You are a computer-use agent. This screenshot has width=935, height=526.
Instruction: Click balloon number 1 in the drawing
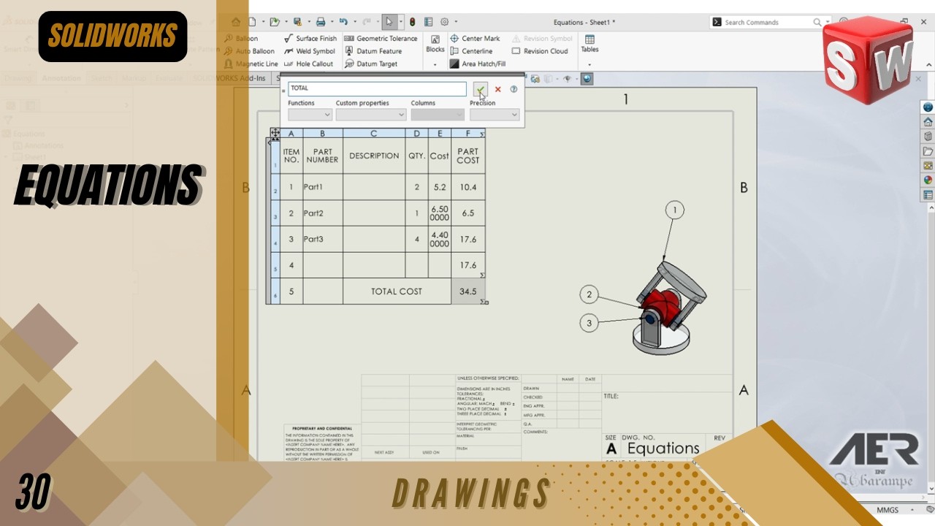pos(675,210)
